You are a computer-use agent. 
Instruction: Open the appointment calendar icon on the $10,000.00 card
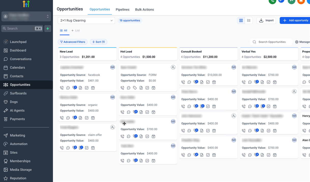pyautogui.click(x=214, y=82)
